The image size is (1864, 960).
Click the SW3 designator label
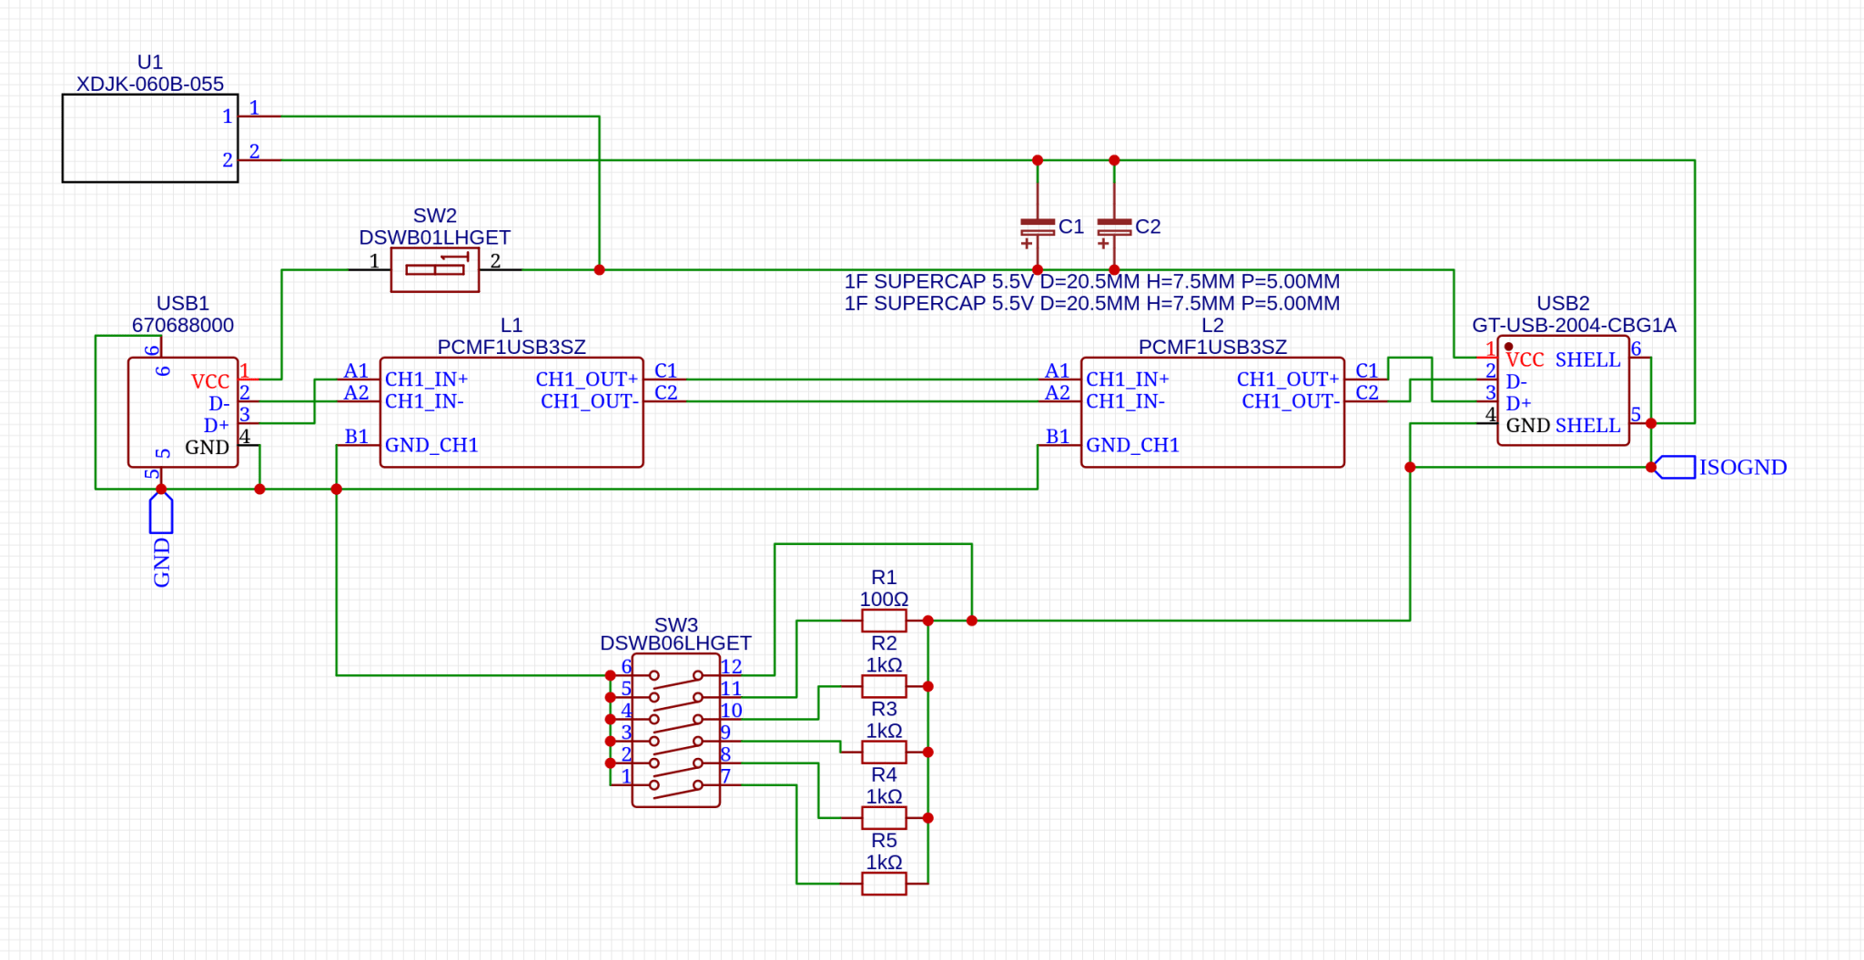tap(676, 625)
